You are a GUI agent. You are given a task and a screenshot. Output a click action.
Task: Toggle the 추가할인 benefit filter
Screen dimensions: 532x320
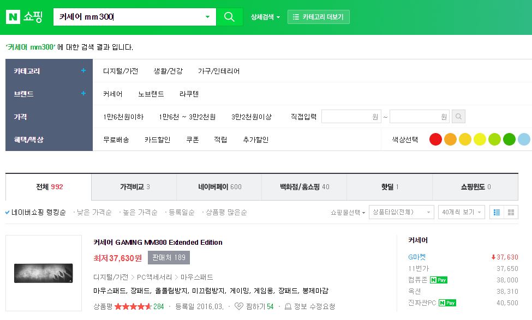click(256, 140)
